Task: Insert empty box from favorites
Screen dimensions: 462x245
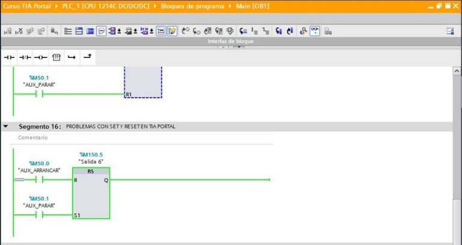Action: tap(57, 58)
